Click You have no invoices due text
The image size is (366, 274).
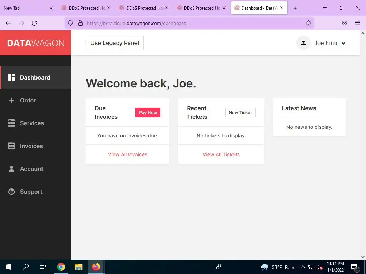coord(128,136)
